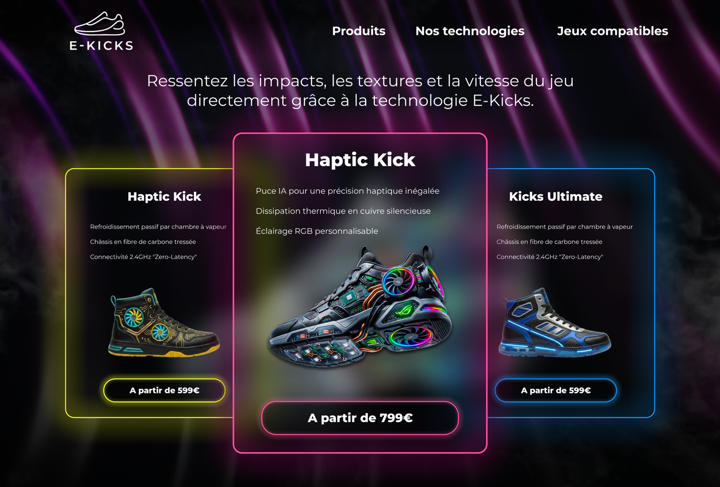Click the blue A partir de 599€ button

point(556,390)
